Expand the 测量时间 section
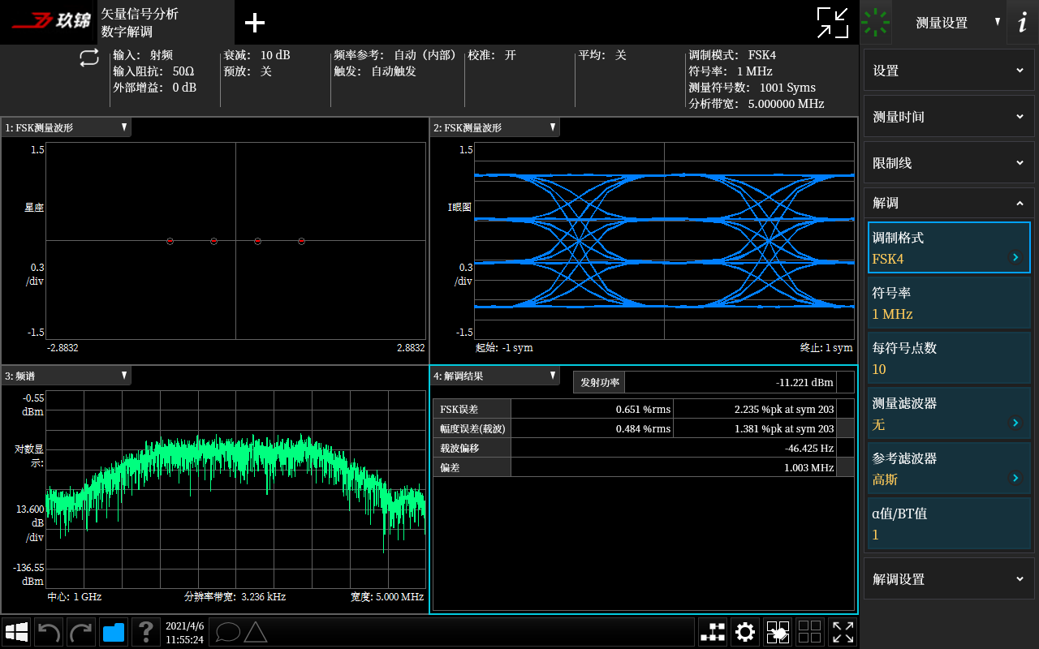 coord(949,117)
